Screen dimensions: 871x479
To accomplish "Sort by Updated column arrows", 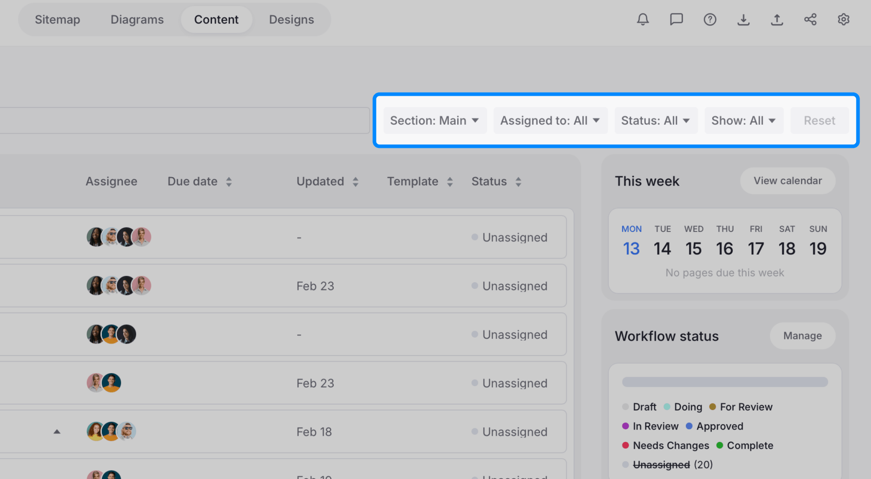I will point(356,182).
